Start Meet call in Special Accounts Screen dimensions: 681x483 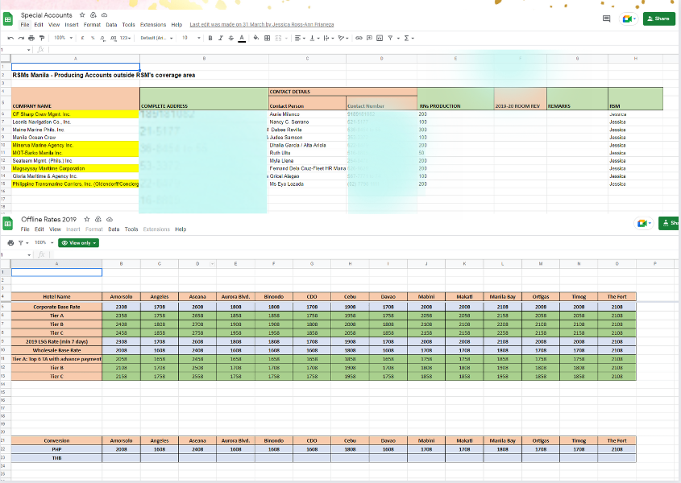[629, 19]
